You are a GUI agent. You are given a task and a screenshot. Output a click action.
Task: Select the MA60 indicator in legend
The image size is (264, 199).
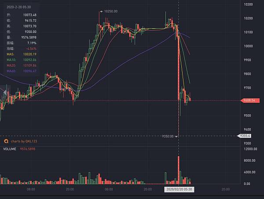(x=12, y=71)
